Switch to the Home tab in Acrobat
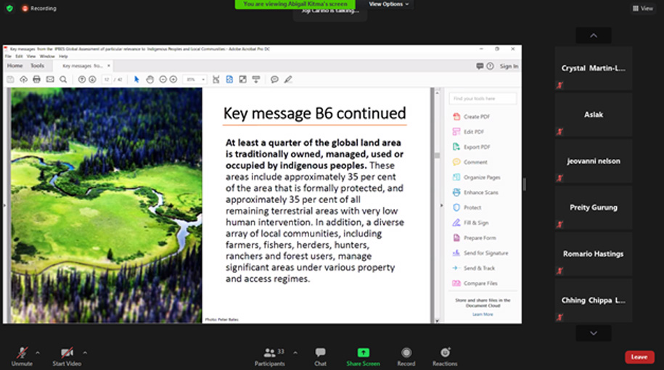This screenshot has height=370, width=664. (15, 65)
